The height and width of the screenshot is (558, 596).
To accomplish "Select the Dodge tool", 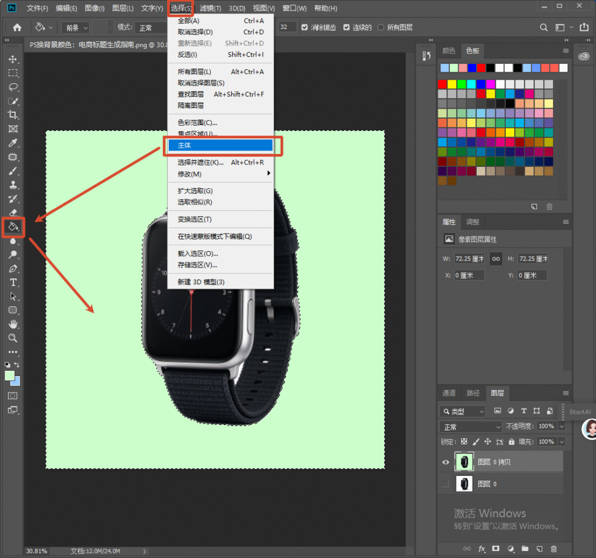I will (x=13, y=255).
